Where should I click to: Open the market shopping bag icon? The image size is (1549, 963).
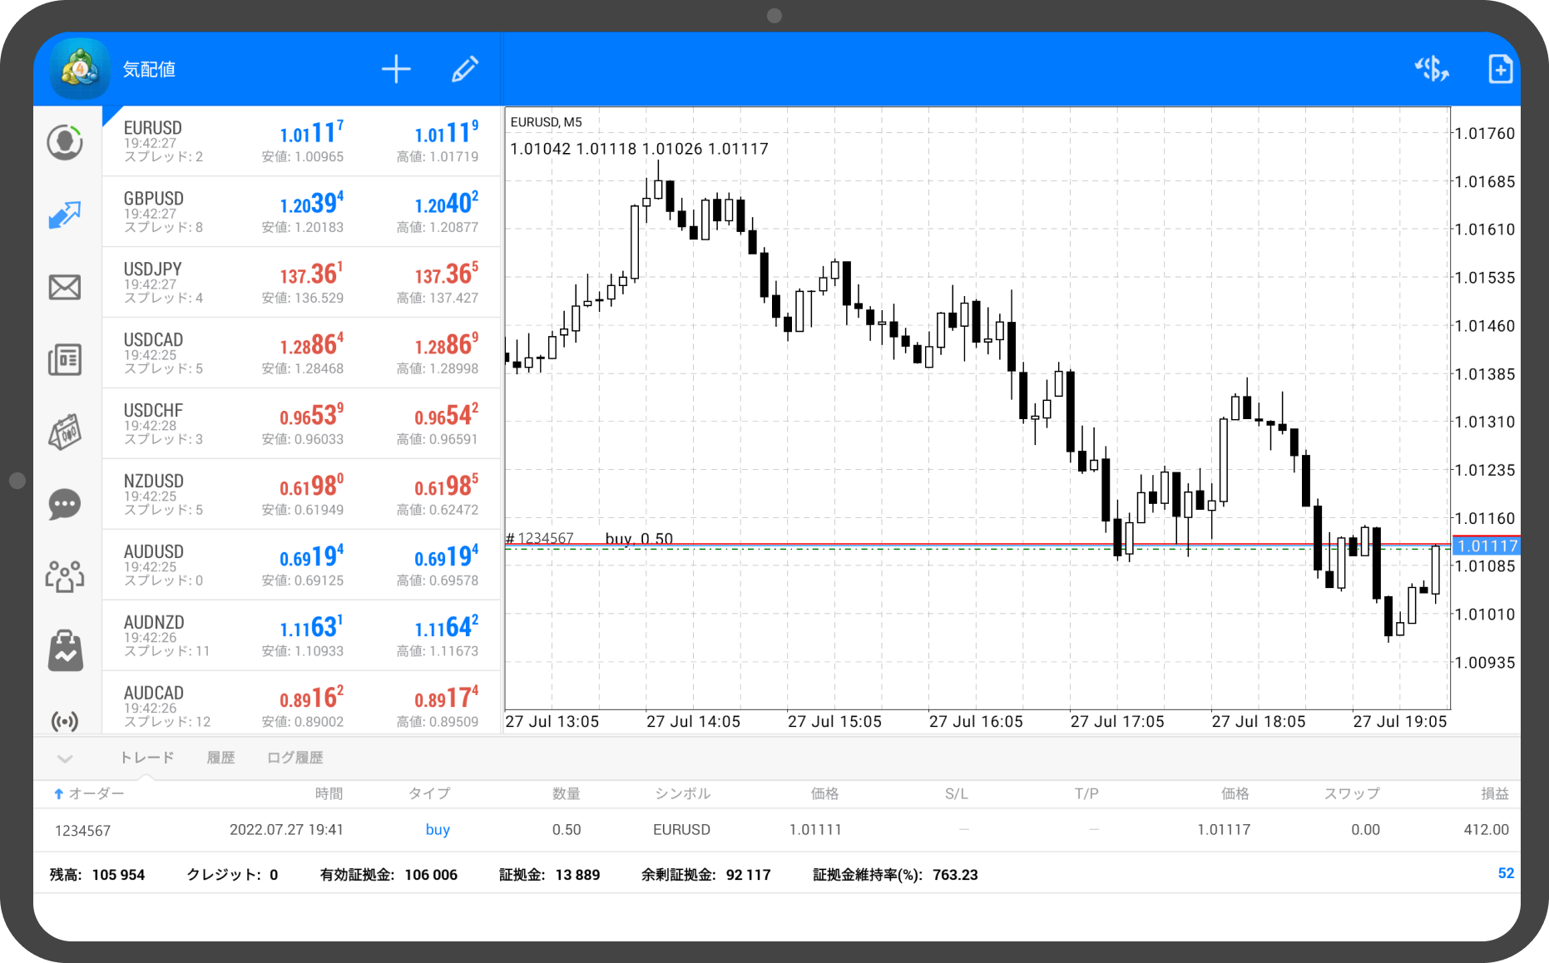[65, 649]
